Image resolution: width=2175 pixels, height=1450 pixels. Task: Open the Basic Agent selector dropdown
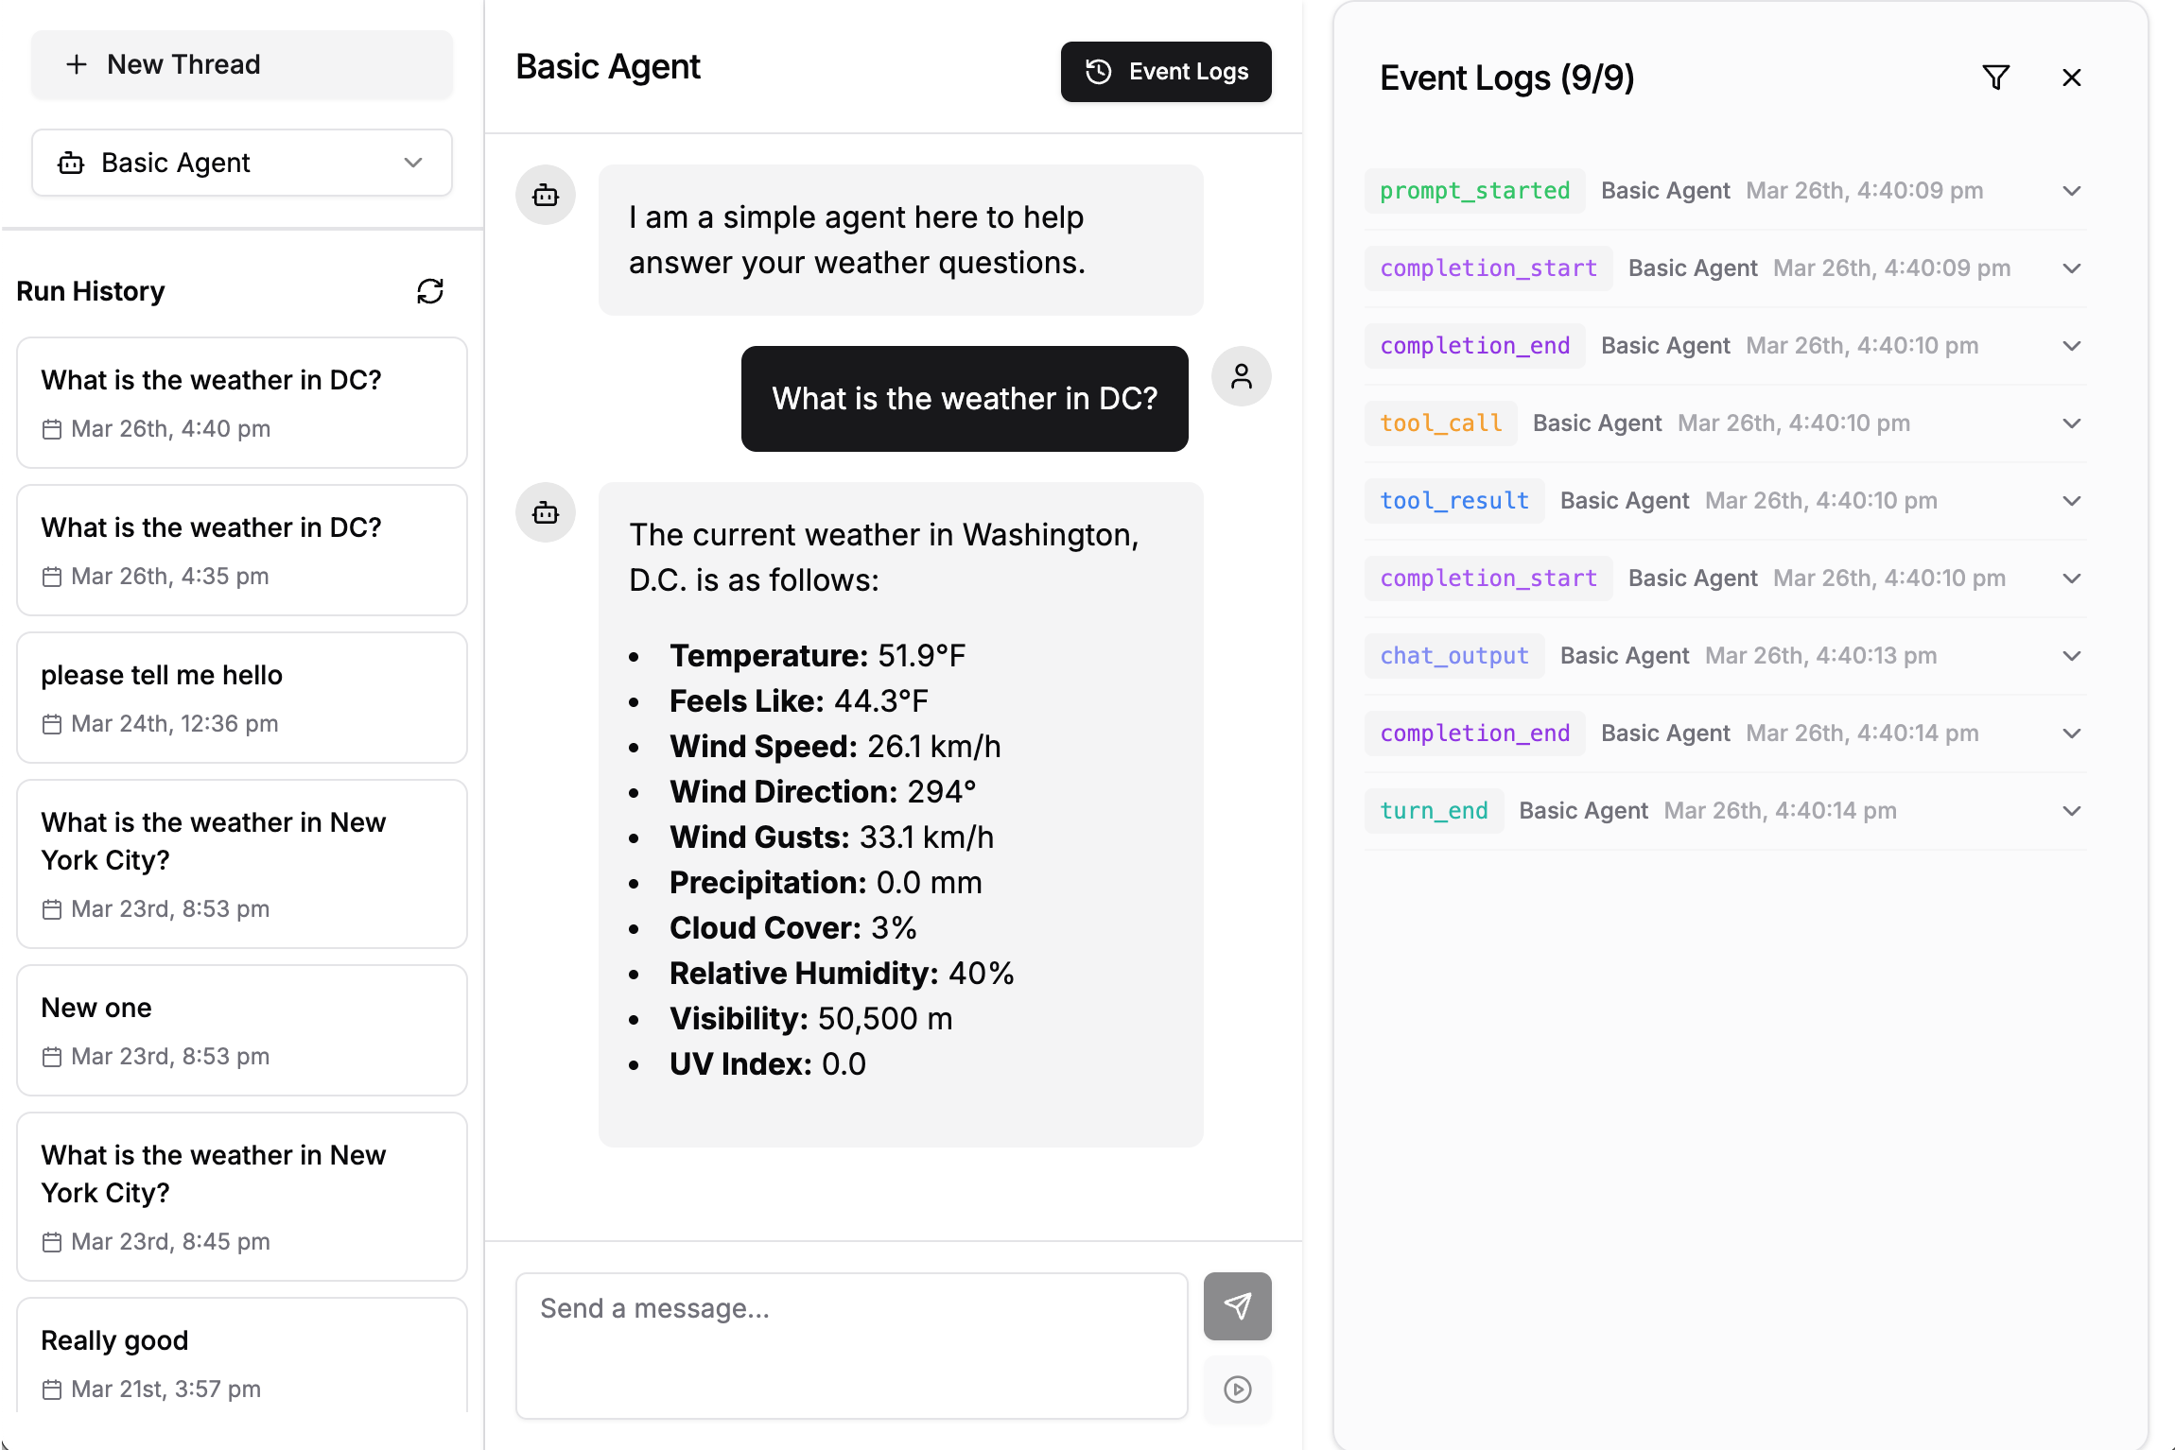pos(412,163)
